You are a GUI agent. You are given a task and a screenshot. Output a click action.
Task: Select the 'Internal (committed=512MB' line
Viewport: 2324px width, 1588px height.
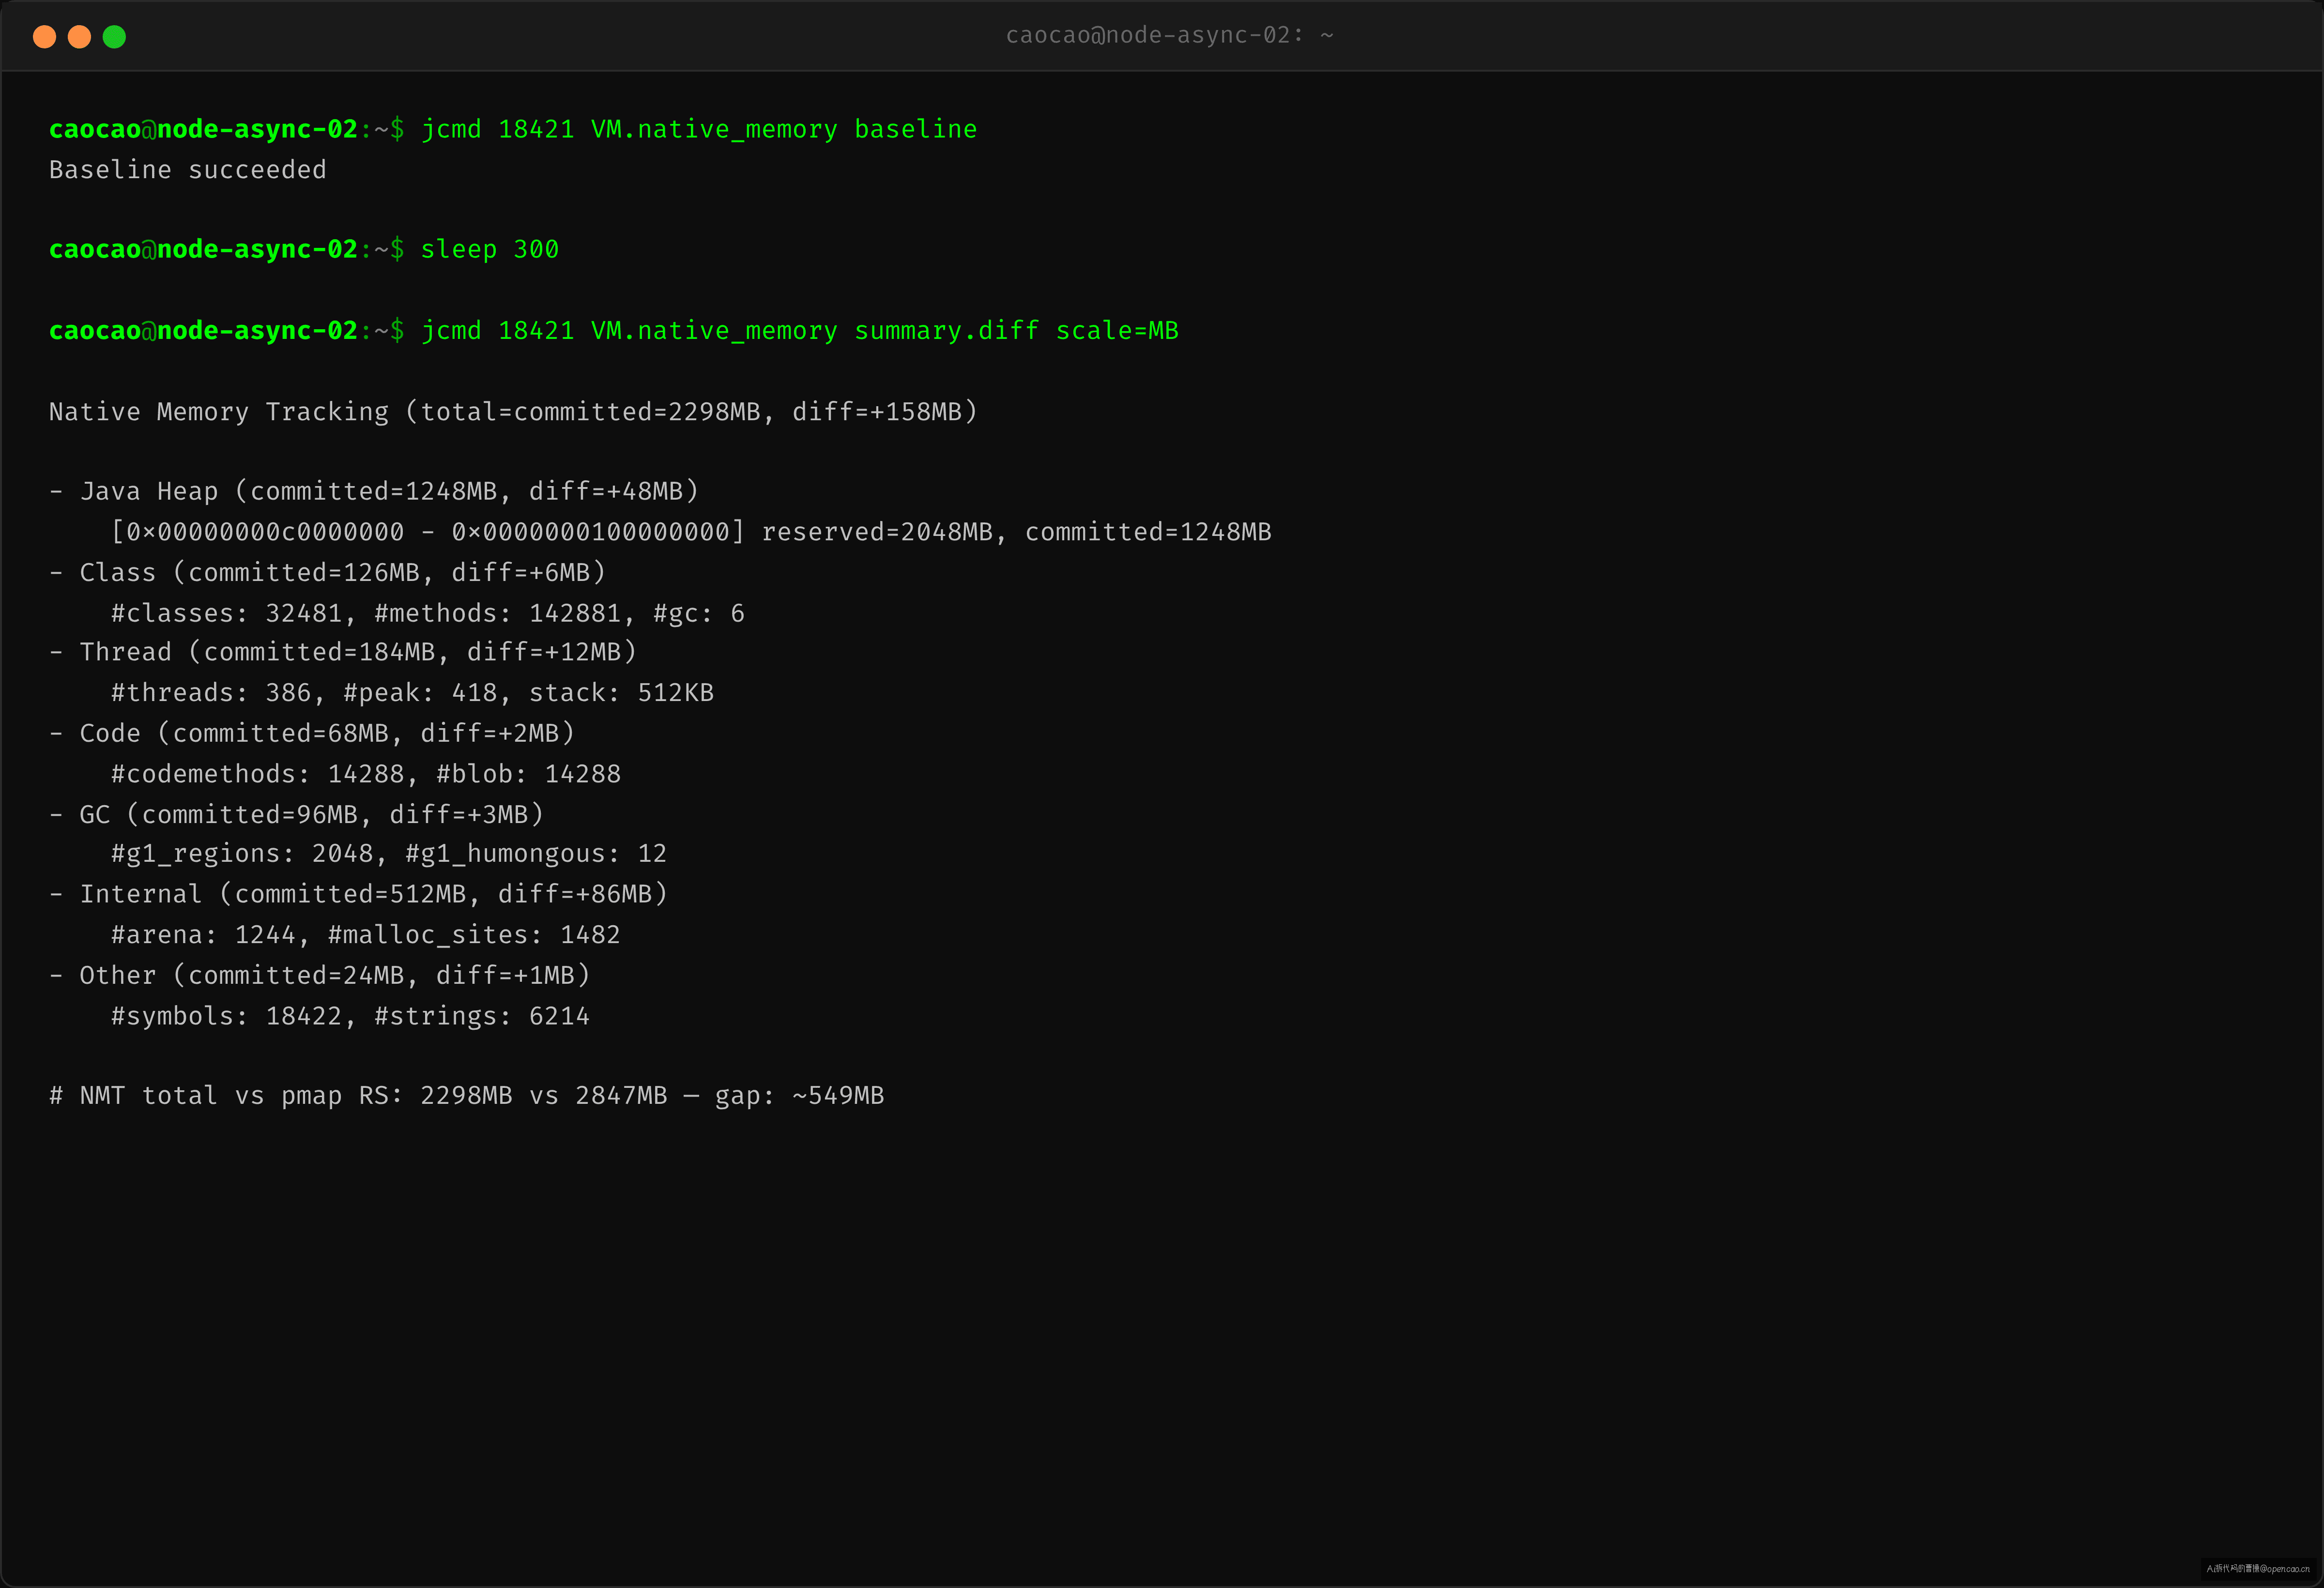point(359,894)
